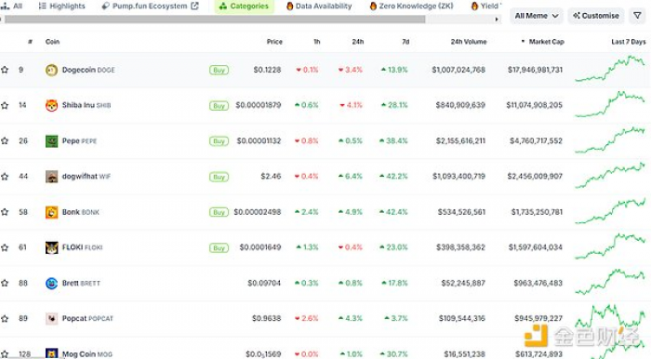This screenshot has height=359, width=651.
Task: Sort by the 24h Volume column header
Action: [x=469, y=42]
